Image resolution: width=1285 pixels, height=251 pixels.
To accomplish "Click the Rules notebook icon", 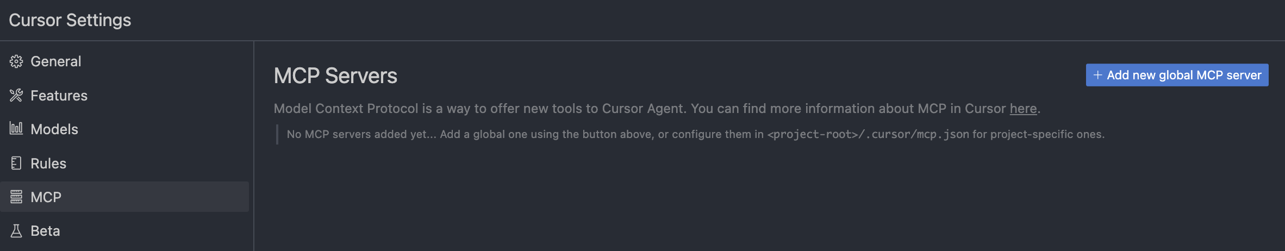I will tap(16, 163).
